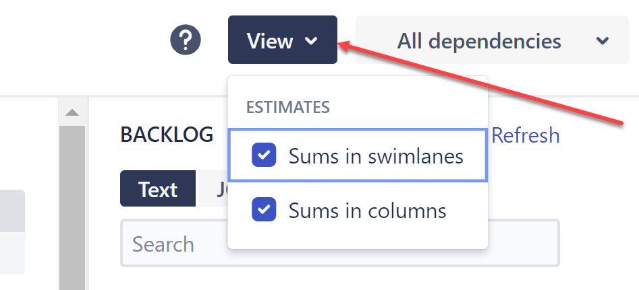This screenshot has height=290, width=639.
Task: Open the View dropdown button
Action: pyautogui.click(x=282, y=40)
